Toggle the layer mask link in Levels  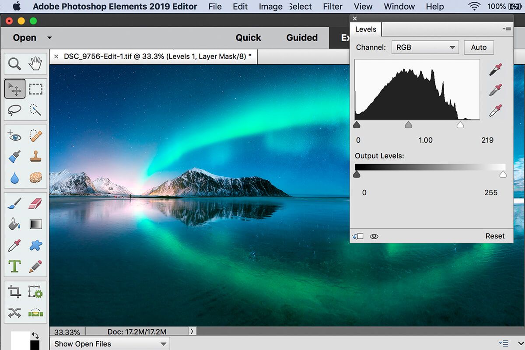click(x=358, y=236)
